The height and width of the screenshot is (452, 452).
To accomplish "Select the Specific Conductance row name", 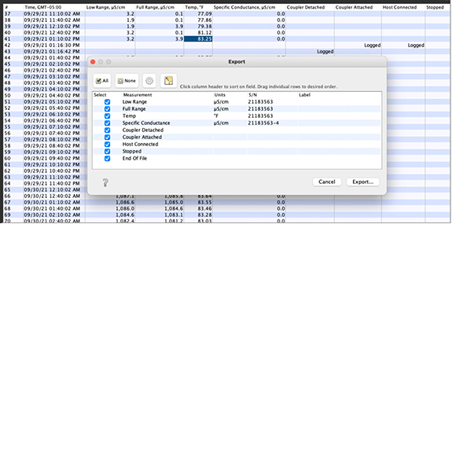I will pos(146,123).
